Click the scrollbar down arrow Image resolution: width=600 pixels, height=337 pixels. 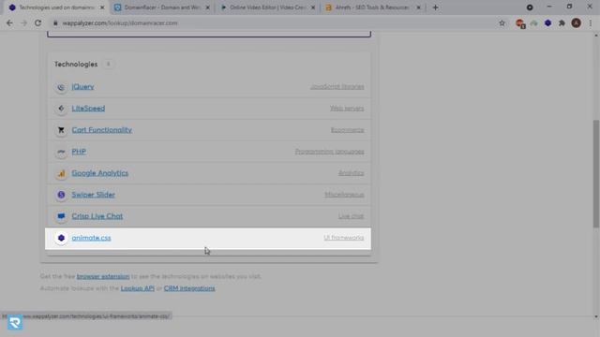596,316
